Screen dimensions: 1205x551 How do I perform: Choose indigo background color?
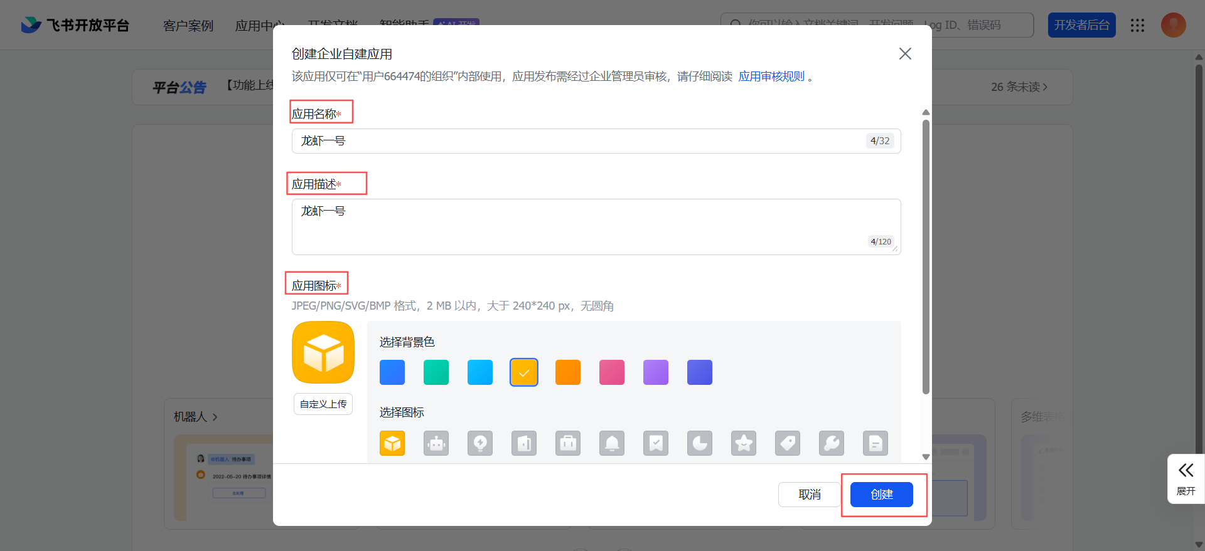[700, 372]
